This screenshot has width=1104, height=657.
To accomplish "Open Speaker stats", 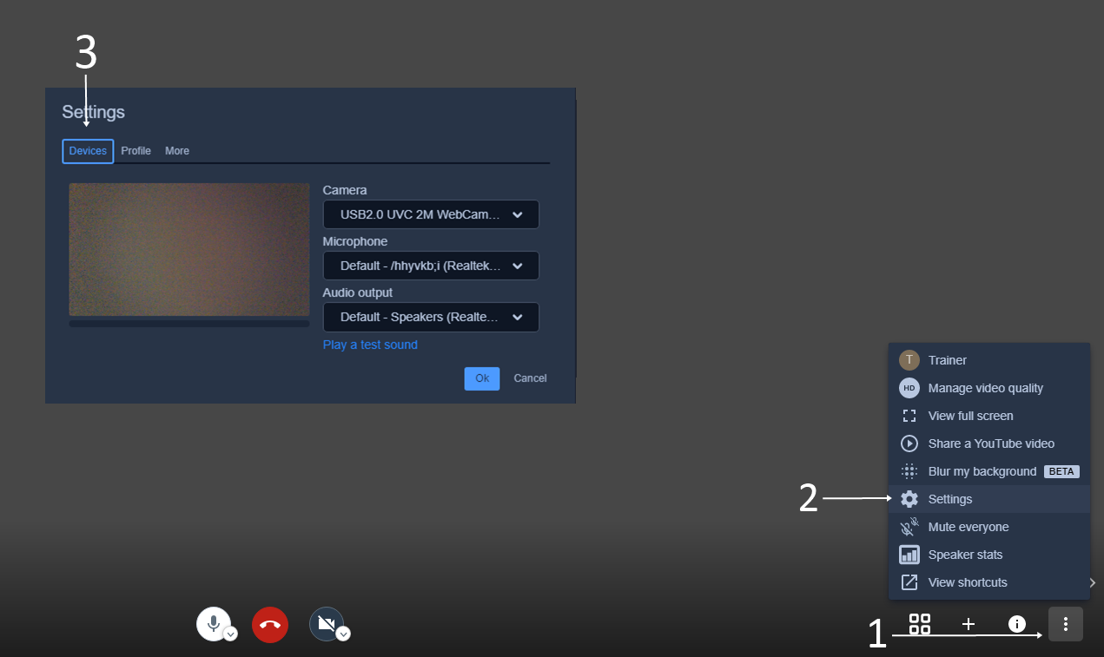I will pyautogui.click(x=989, y=555).
